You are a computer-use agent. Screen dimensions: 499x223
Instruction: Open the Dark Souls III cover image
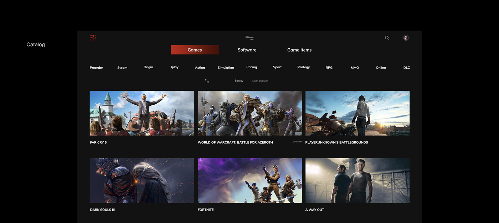click(142, 181)
